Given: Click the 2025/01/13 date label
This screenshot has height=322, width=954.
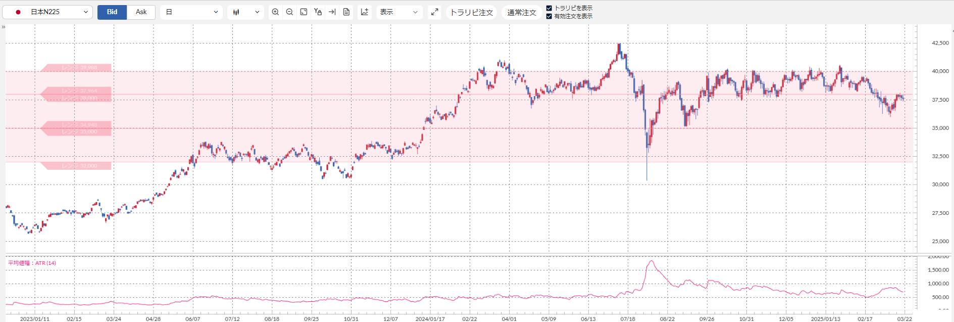Looking at the screenshot, I should [x=826, y=319].
